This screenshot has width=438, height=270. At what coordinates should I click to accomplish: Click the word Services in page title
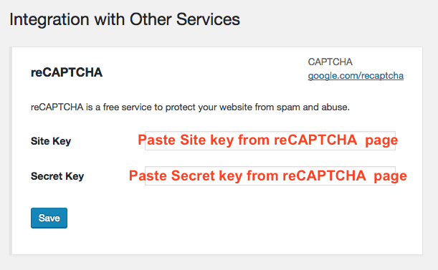tap(208, 19)
